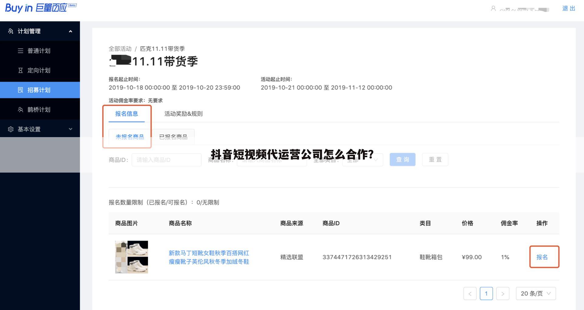Open product link 新款马丁短靴女鞋

(x=209, y=257)
